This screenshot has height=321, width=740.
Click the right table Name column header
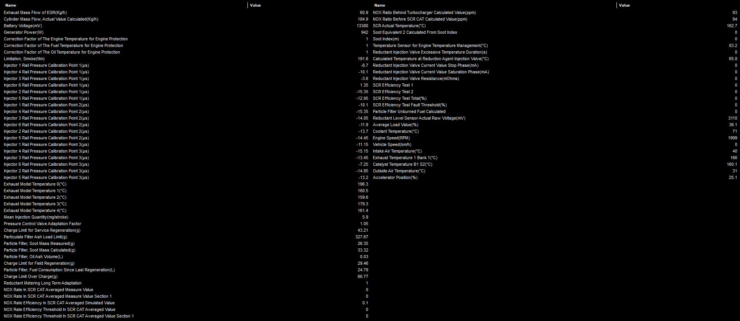coord(493,5)
